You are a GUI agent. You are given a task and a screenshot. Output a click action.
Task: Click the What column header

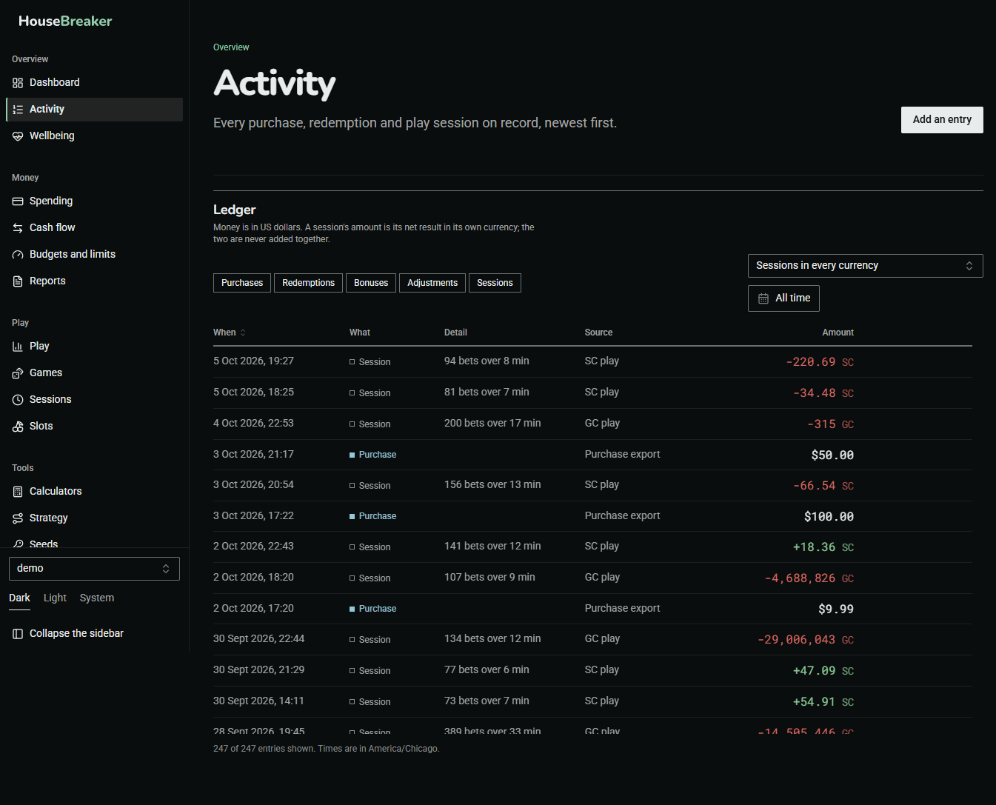360,333
